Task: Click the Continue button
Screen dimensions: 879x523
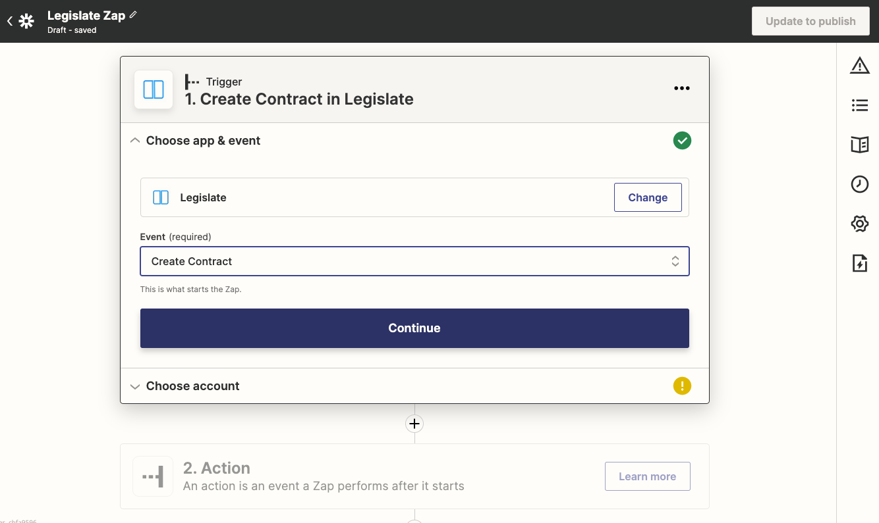Action: (x=414, y=328)
